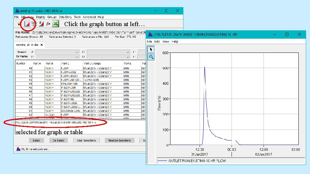Sort by the Part B column header
This screenshot has width=310, height=174.
(53, 63)
